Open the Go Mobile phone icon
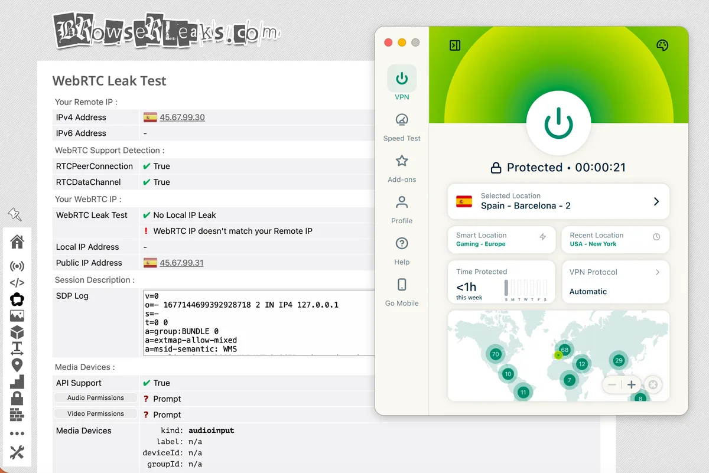The height and width of the screenshot is (473, 709). coord(402,292)
